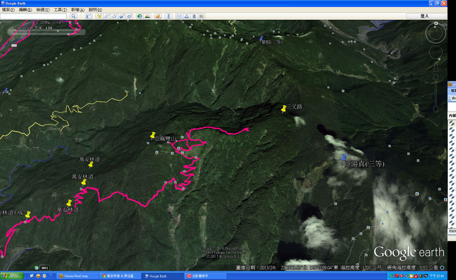Expand quick launch chevron in taskbar
This screenshot has width=456, height=280.
click(51, 275)
